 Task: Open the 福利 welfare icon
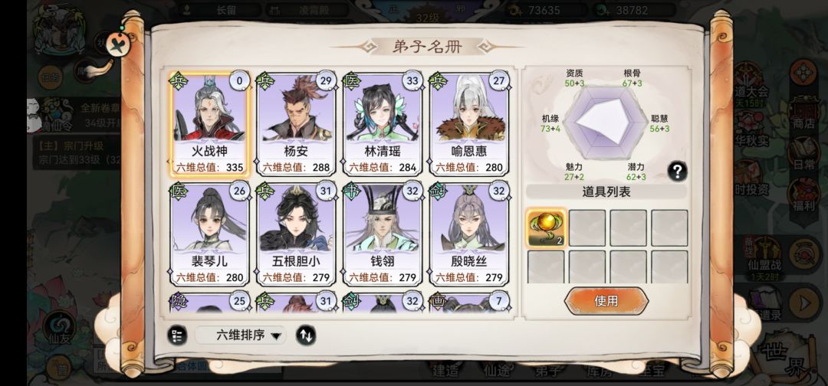tap(803, 196)
